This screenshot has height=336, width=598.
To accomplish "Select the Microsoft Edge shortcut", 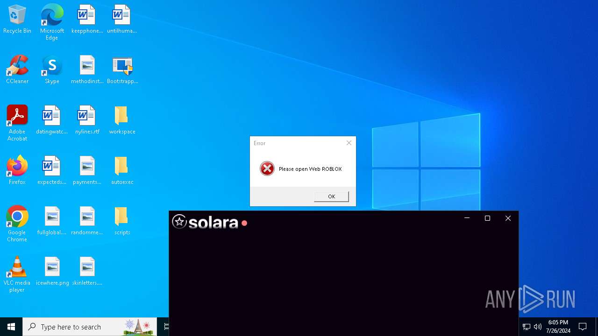I will [52, 22].
